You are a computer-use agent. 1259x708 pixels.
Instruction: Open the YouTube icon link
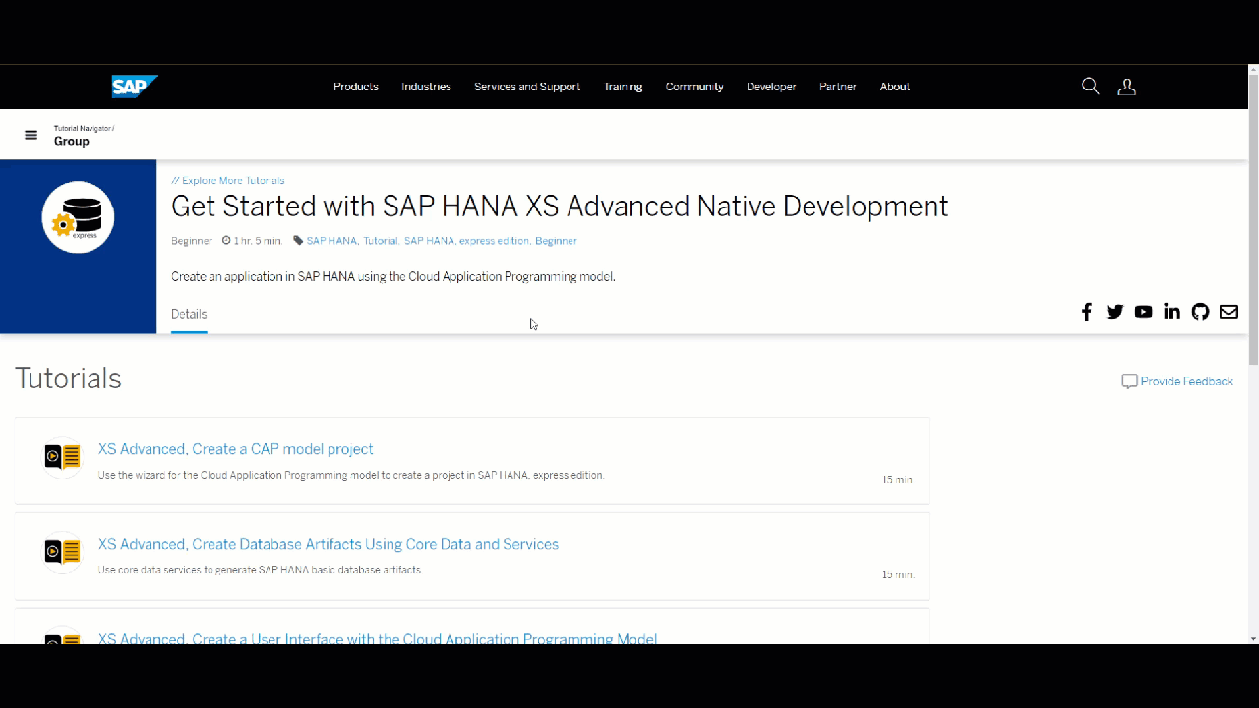click(1143, 312)
